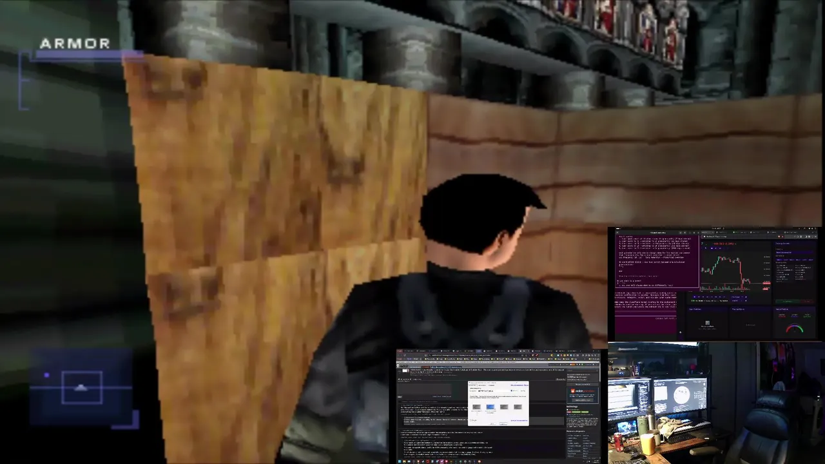Click the candlestick price chart in the trading dashboard

pyautogui.click(x=736, y=271)
